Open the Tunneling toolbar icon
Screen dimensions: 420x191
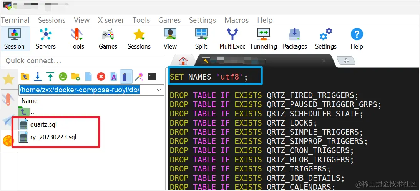[x=263, y=39]
